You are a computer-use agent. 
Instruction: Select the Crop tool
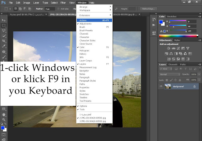(4, 41)
